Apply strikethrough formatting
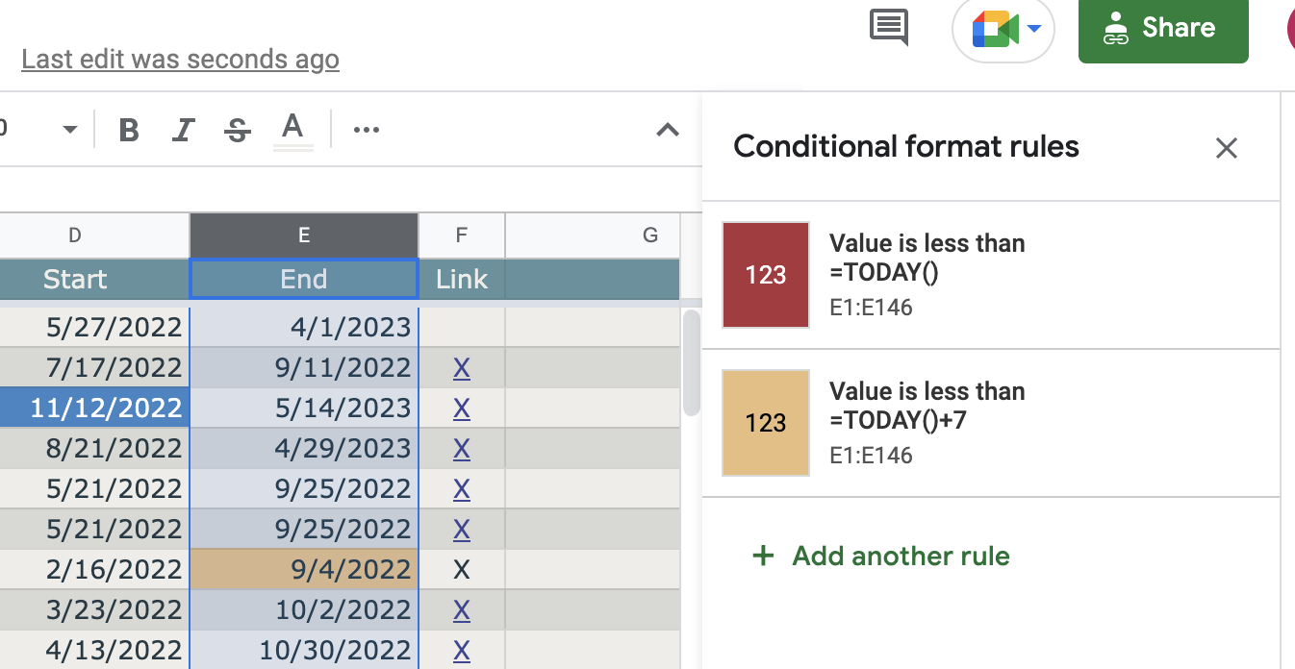1295x669 pixels. point(238,130)
